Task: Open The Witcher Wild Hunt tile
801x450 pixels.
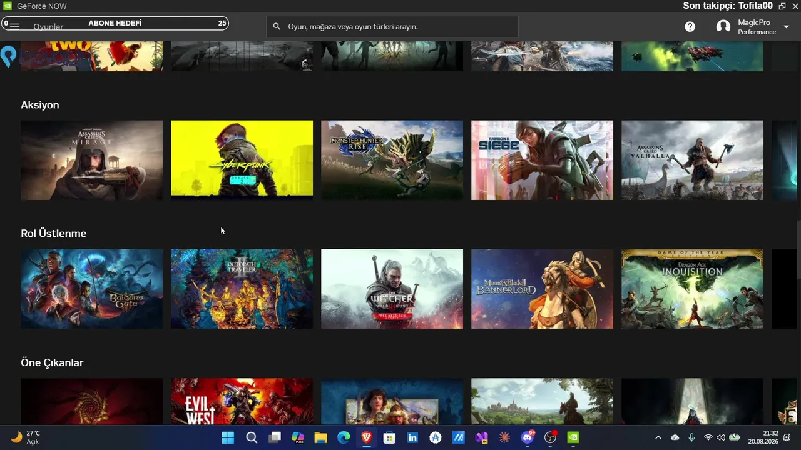Action: (392, 289)
